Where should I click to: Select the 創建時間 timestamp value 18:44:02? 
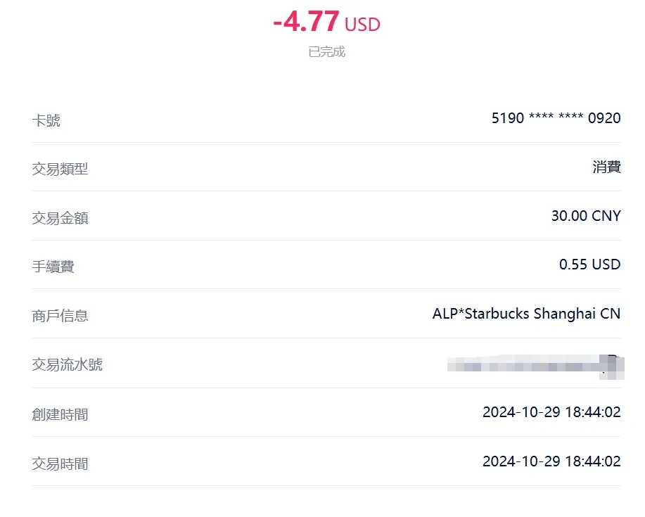click(551, 412)
